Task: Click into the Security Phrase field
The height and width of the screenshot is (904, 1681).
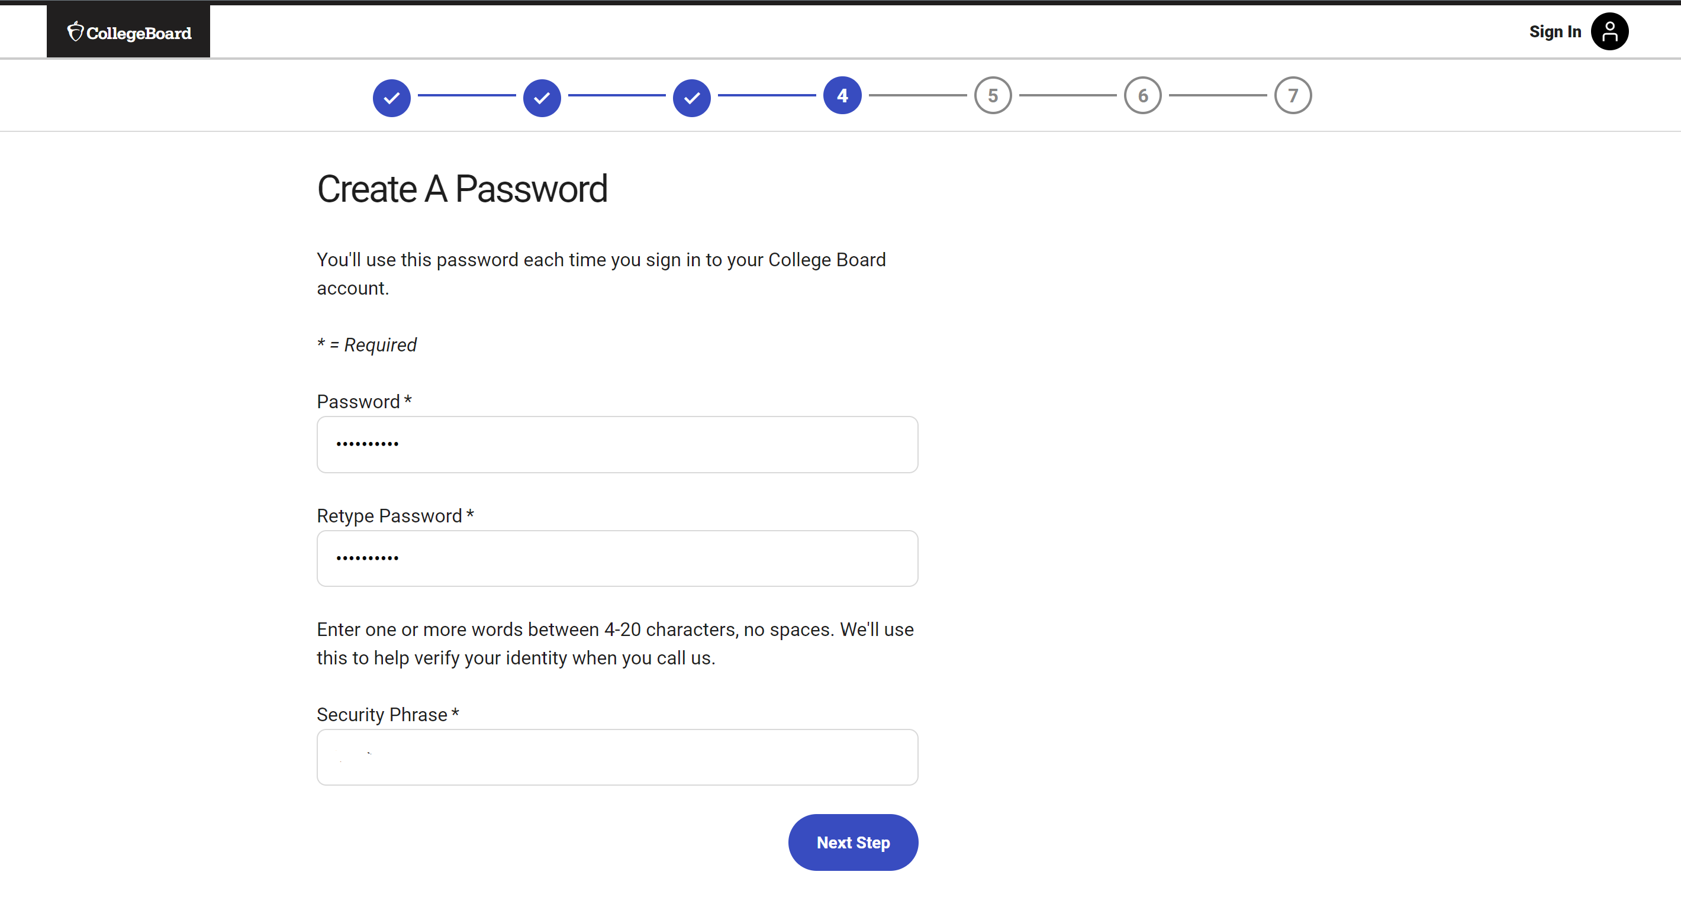Action: (x=617, y=757)
